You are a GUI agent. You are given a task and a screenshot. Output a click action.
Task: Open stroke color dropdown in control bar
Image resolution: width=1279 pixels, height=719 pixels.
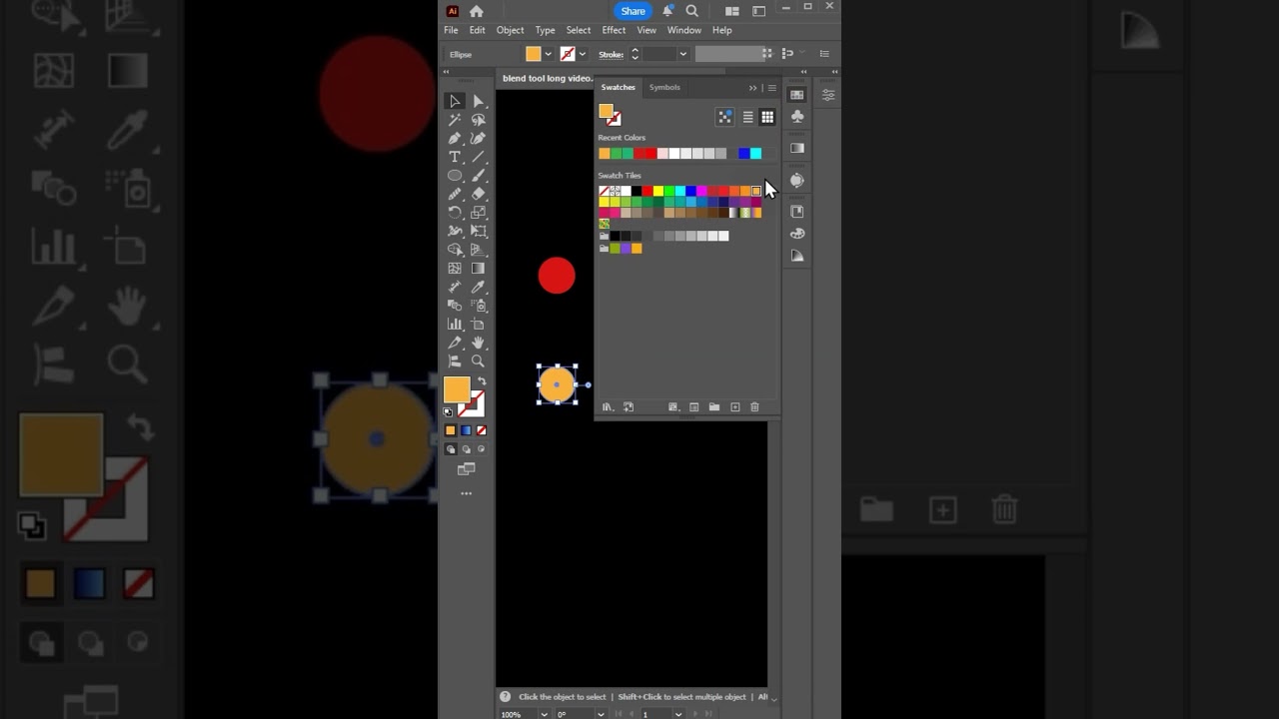coord(583,54)
